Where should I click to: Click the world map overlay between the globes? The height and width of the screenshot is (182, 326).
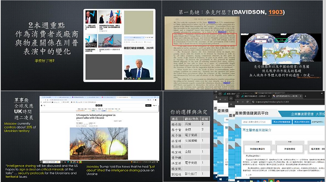pos(281,54)
